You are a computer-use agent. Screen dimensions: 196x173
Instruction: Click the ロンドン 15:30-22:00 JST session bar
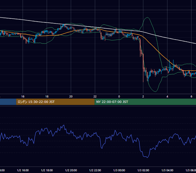55,102
